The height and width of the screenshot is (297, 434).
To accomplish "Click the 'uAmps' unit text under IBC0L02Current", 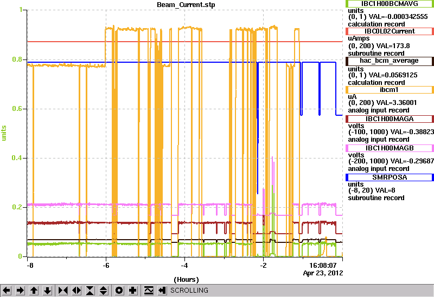I will (x=359, y=38).
